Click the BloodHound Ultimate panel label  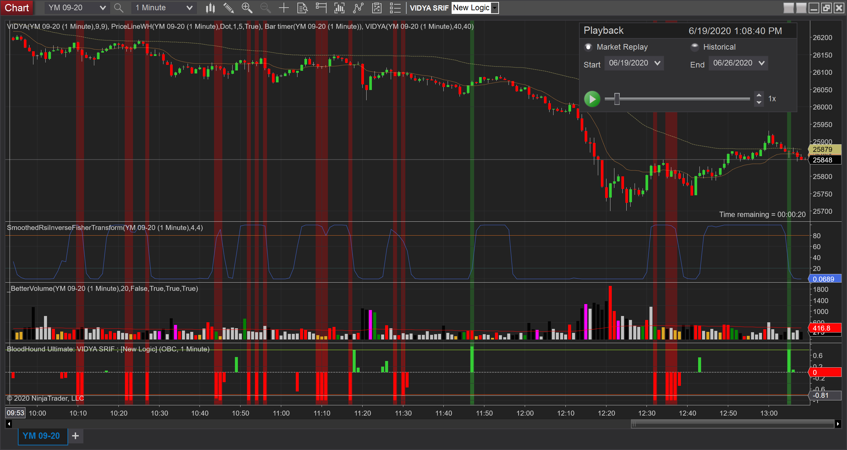[108, 349]
